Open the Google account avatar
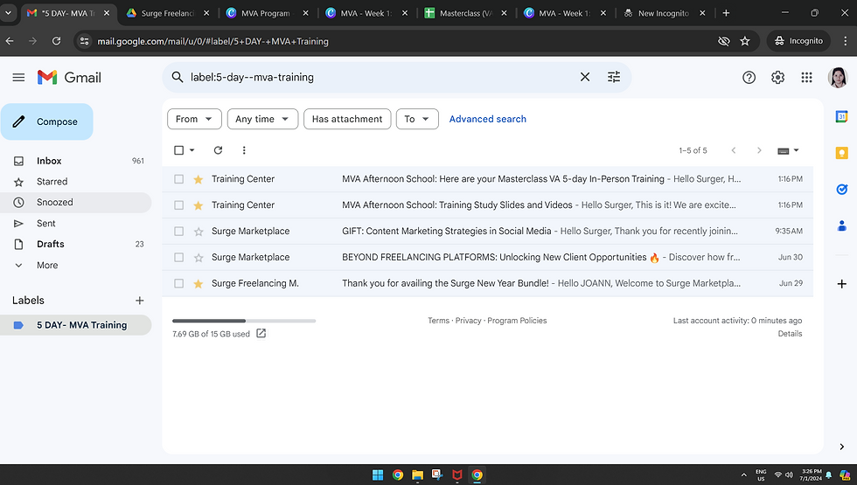The height and width of the screenshot is (485, 857). coord(838,78)
